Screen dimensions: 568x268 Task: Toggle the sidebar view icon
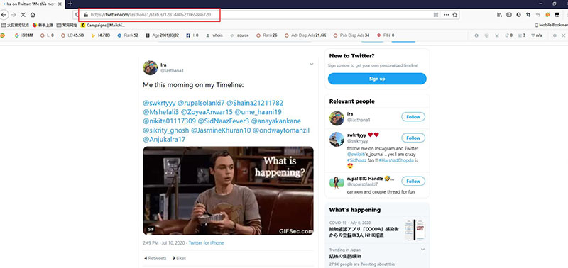[509, 15]
